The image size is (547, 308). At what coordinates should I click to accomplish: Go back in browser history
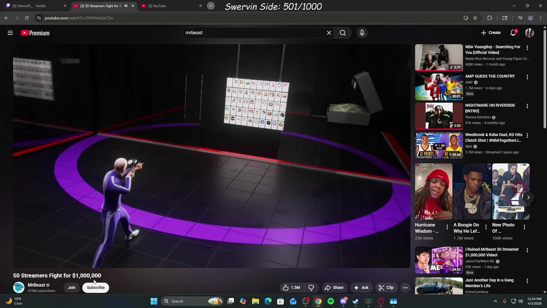6,18
